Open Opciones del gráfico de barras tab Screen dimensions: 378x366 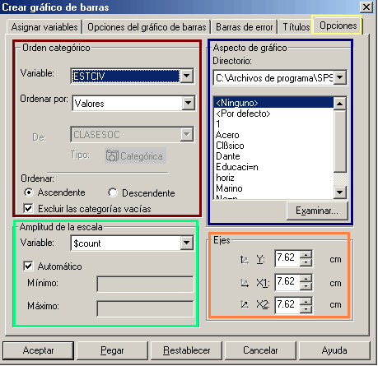click(x=147, y=27)
